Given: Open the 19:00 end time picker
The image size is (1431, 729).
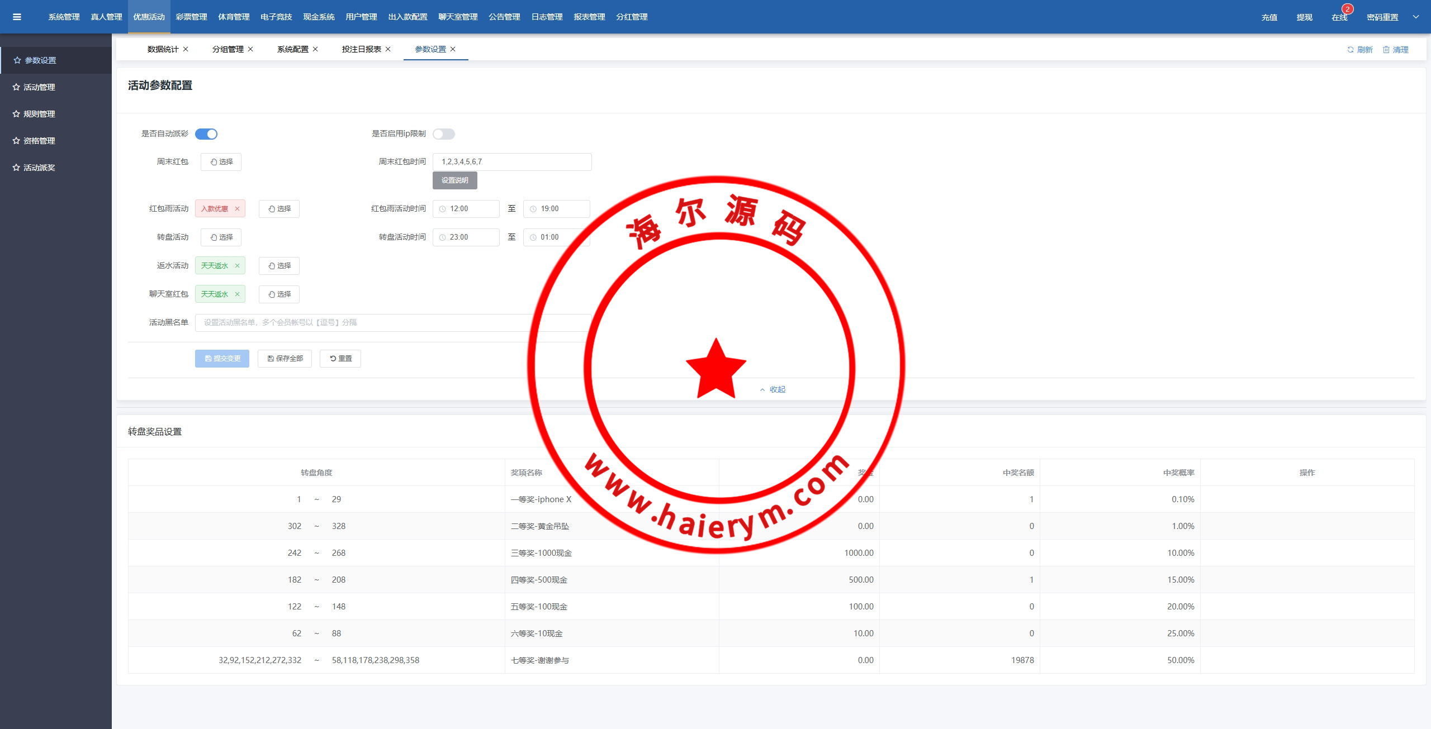Looking at the screenshot, I should [556, 209].
